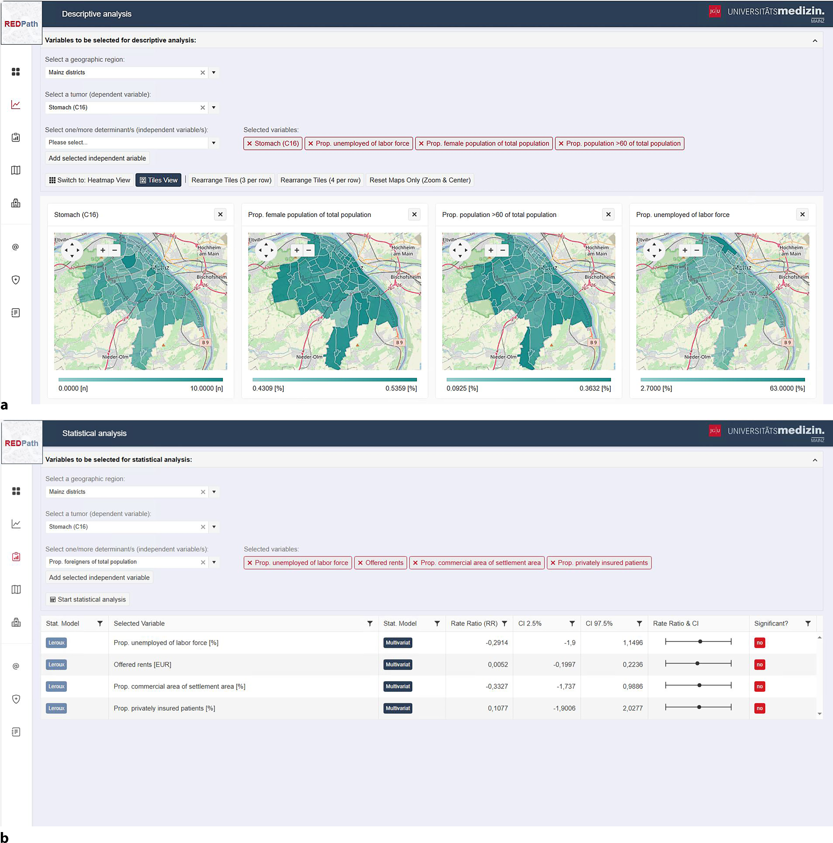Click Start statistical analysis button

click(88, 599)
